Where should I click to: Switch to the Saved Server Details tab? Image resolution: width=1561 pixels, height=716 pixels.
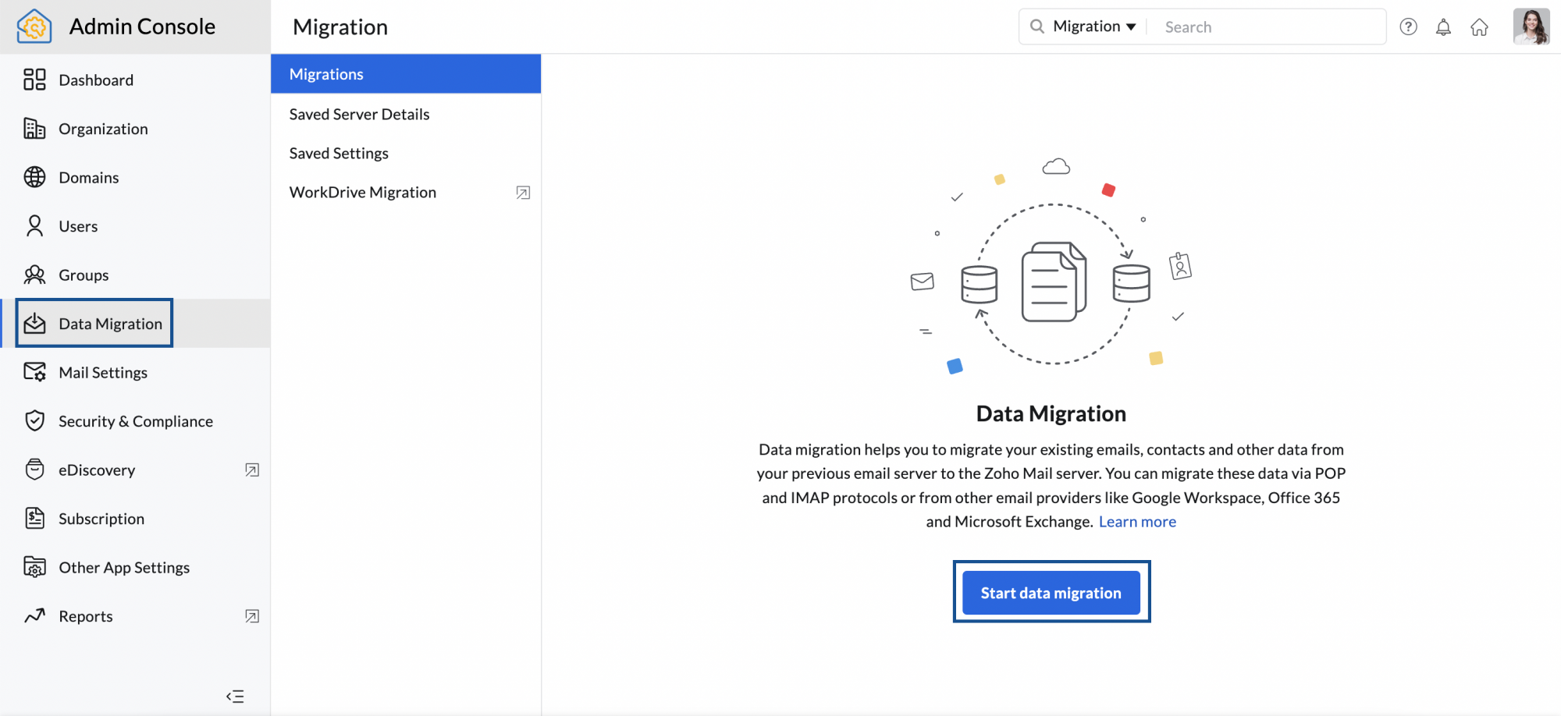[x=359, y=114]
